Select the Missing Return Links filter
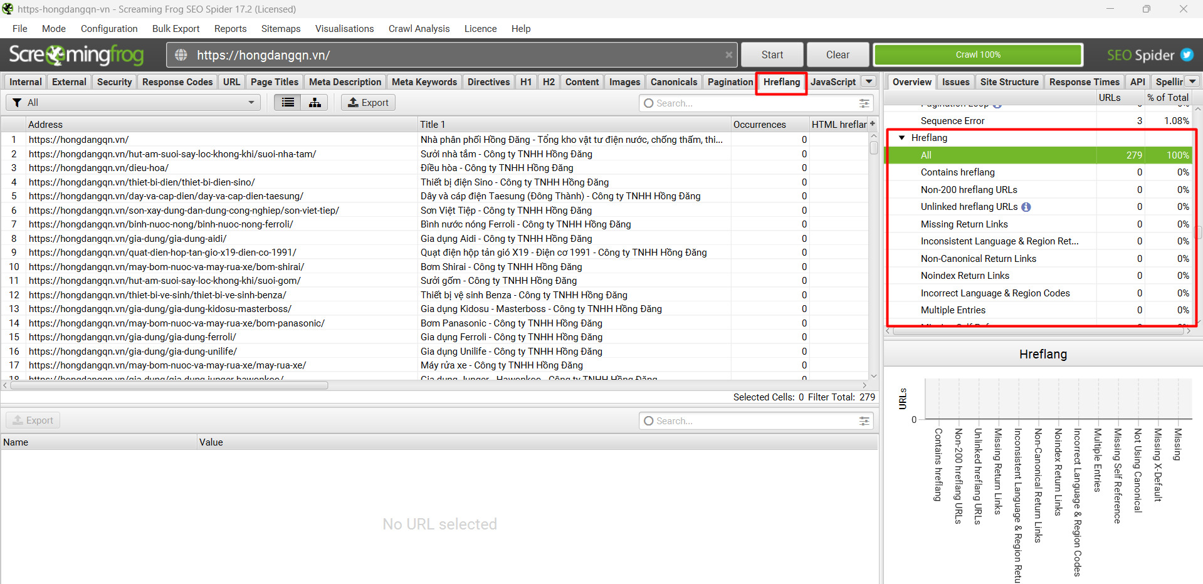This screenshot has height=584, width=1203. tap(964, 224)
